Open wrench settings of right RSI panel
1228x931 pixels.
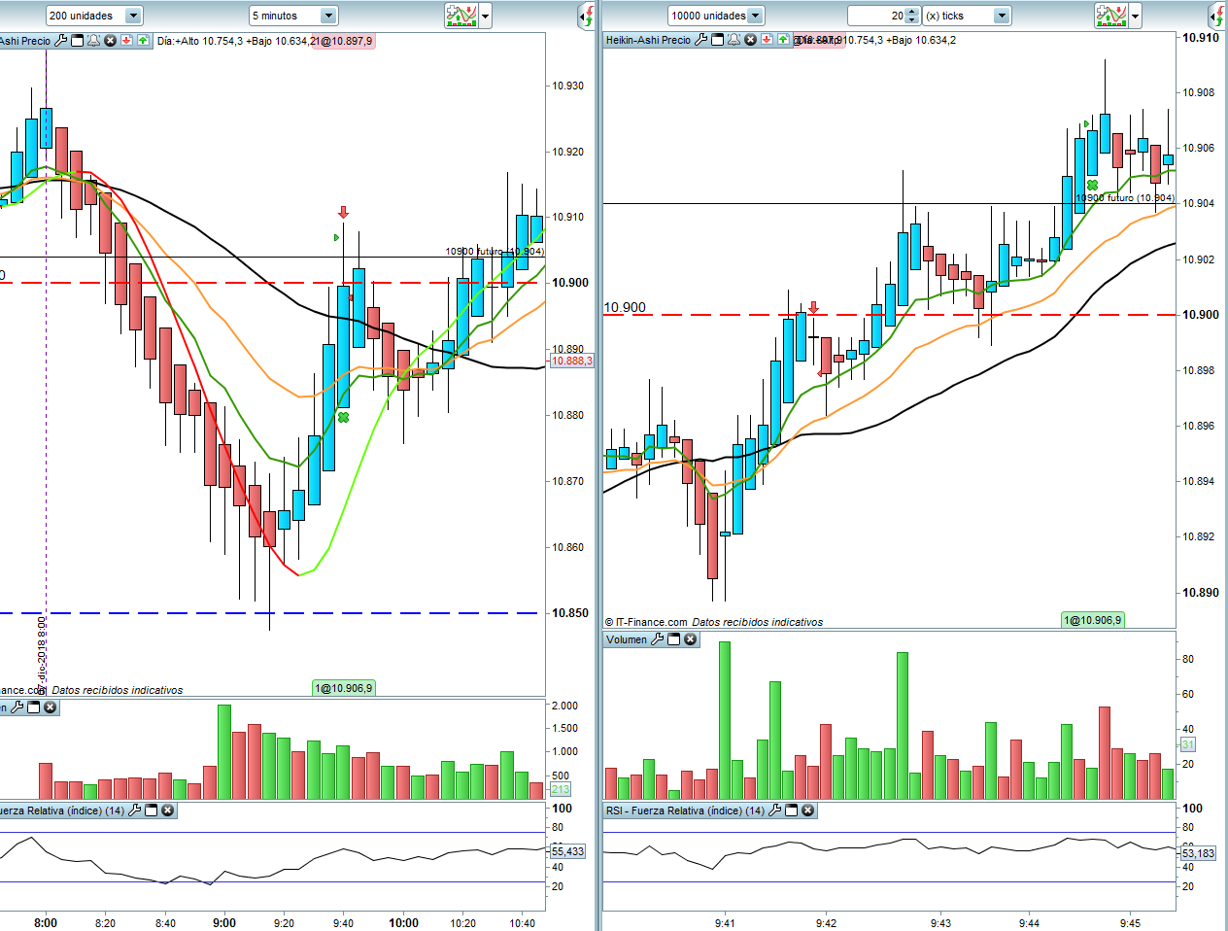775,810
